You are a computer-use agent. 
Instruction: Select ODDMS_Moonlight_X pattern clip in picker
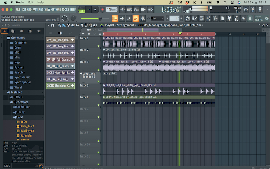[58, 86]
